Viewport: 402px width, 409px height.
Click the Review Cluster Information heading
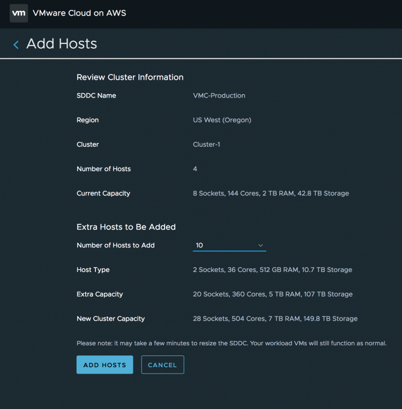[130, 77]
